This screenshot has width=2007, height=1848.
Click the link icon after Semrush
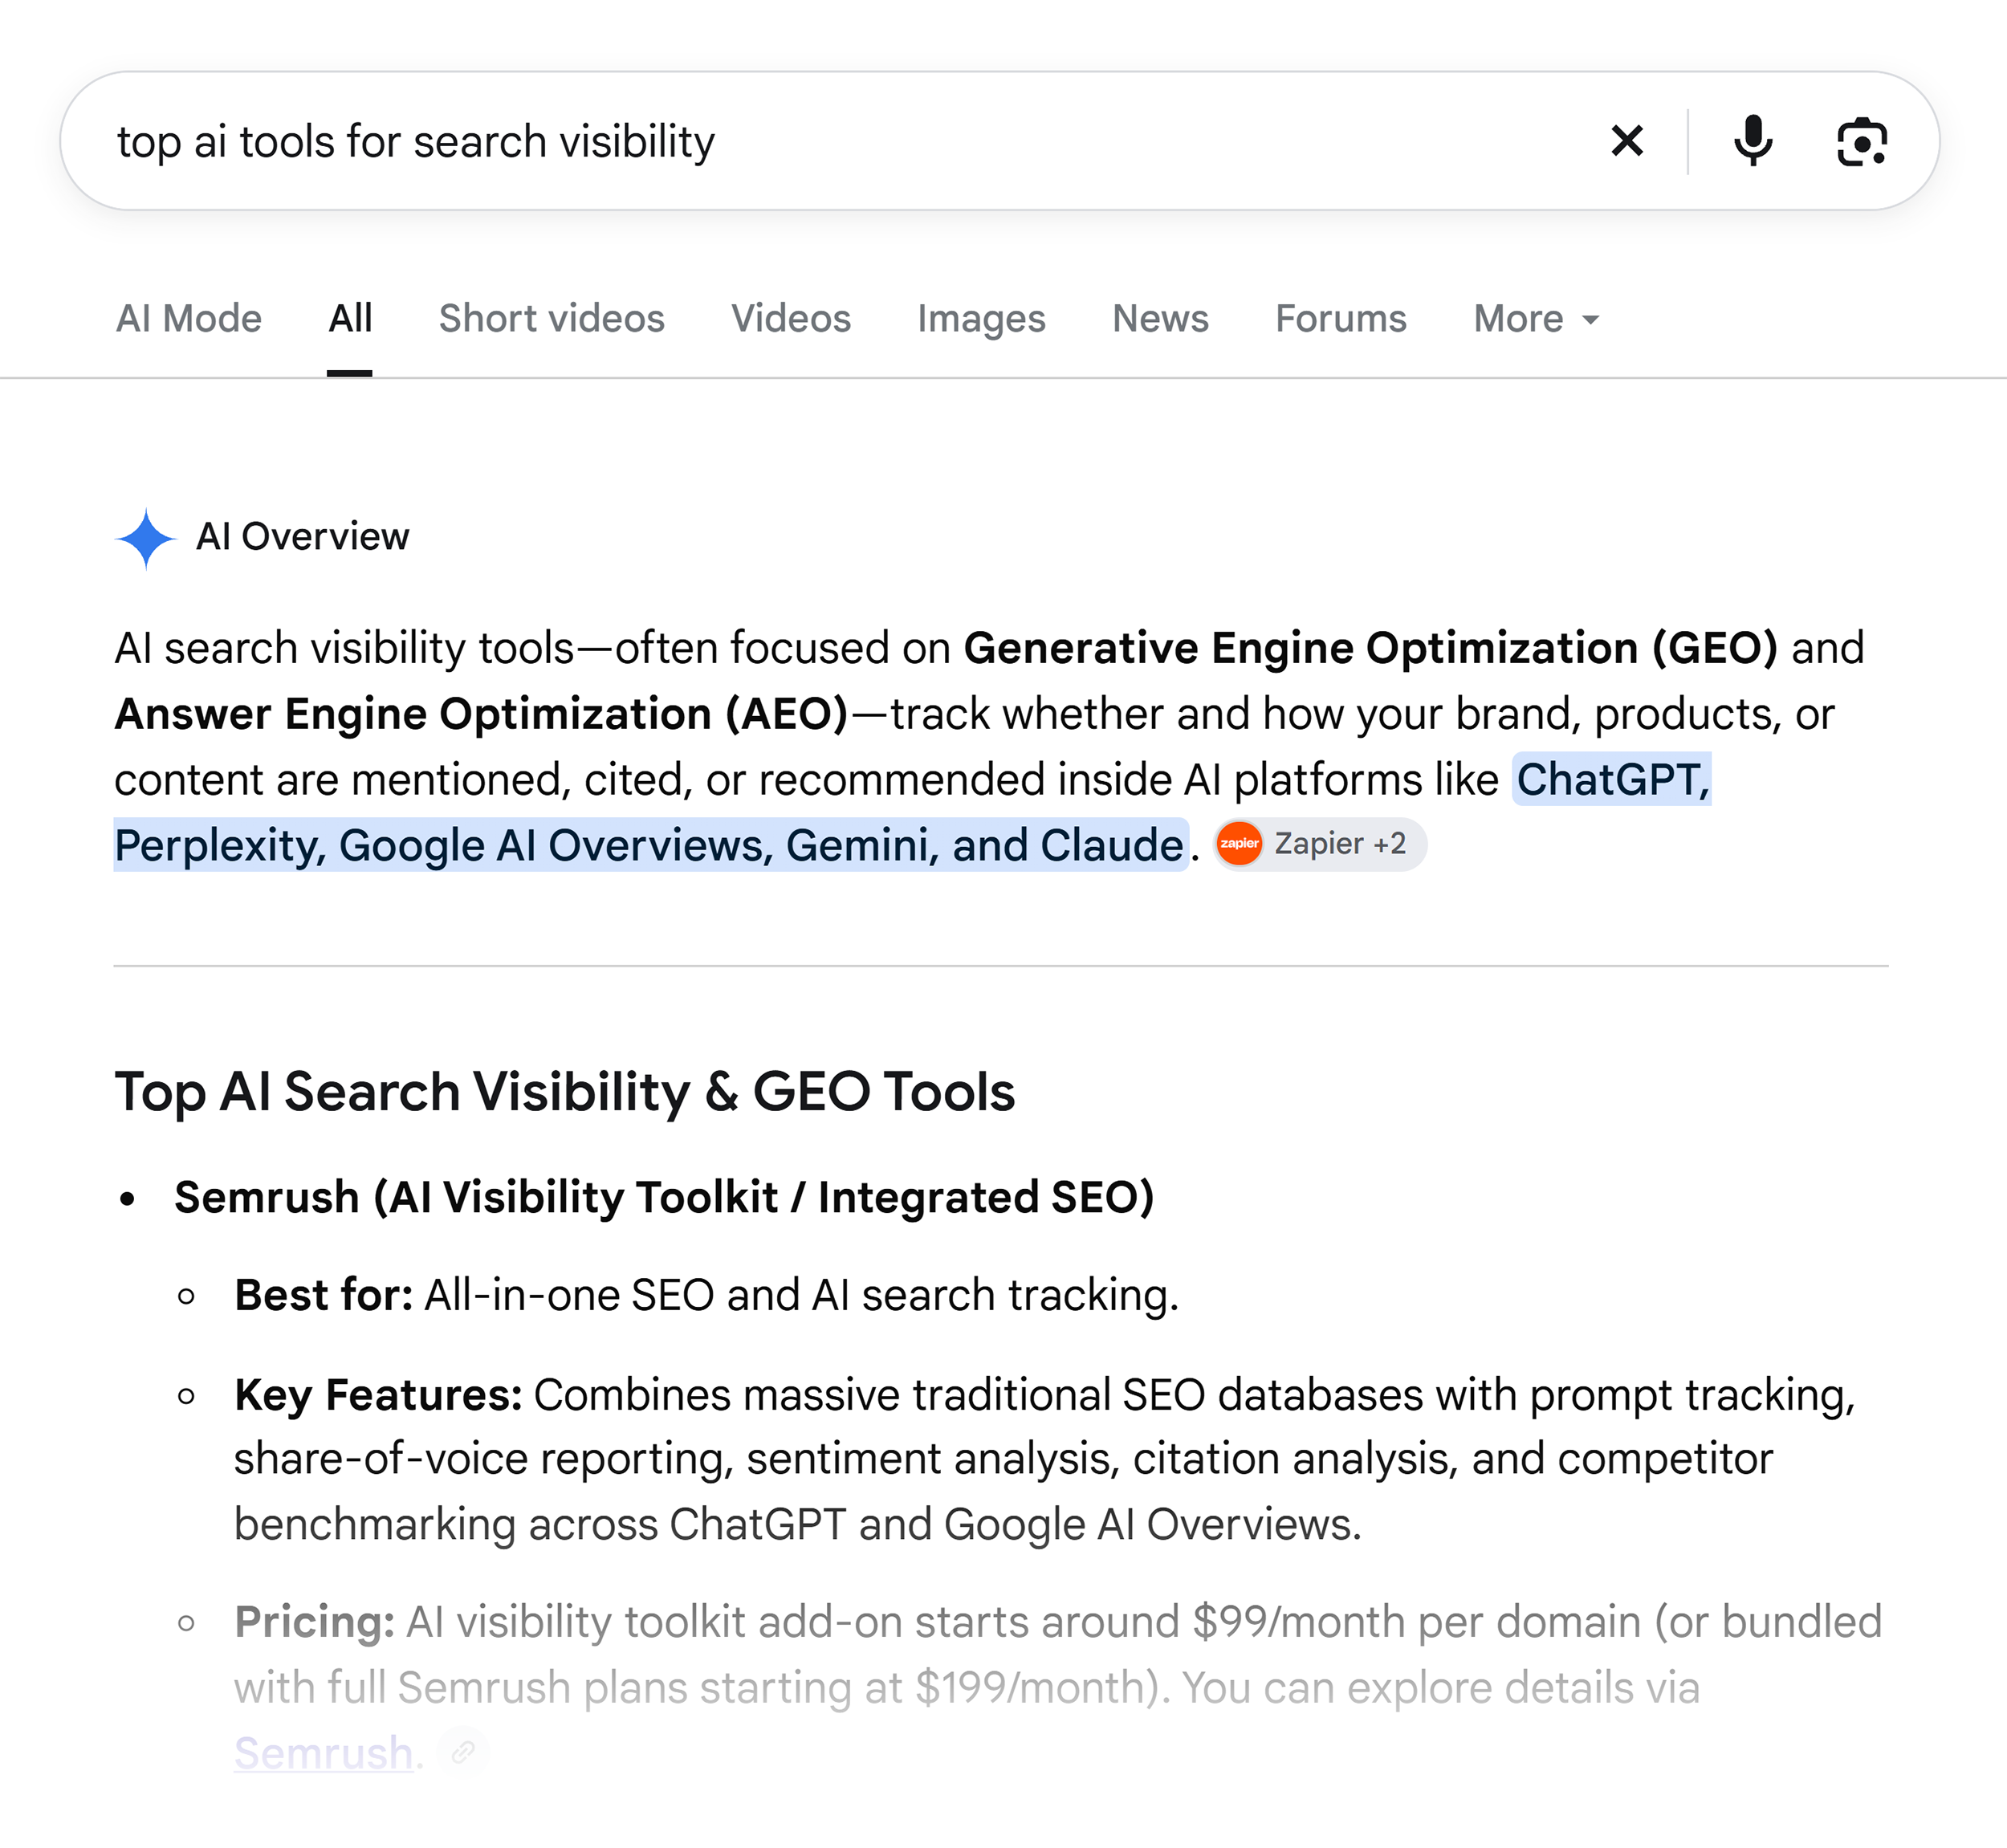coord(463,1751)
